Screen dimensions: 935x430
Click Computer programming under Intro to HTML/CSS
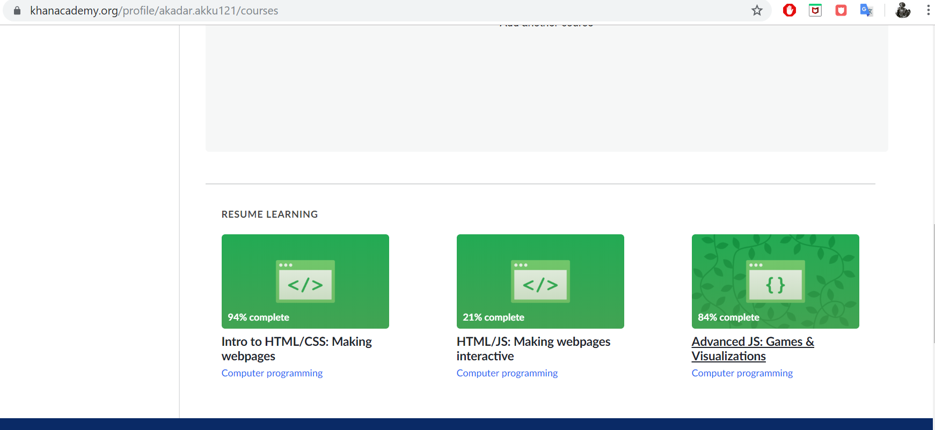272,373
